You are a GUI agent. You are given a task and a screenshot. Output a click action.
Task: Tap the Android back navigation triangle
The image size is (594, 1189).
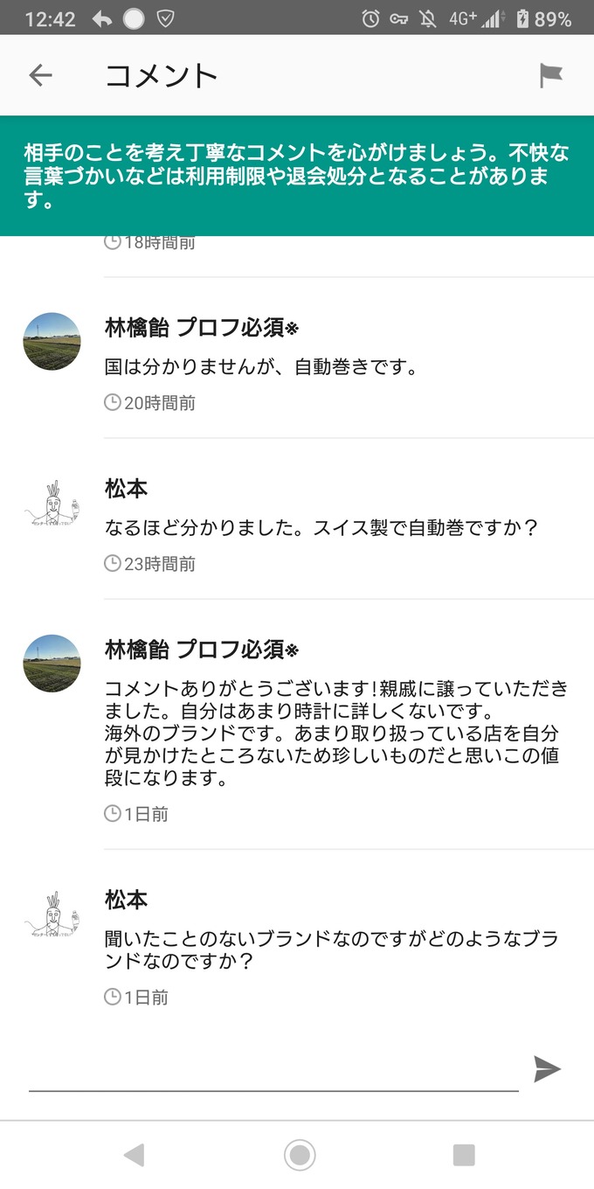click(x=134, y=1155)
